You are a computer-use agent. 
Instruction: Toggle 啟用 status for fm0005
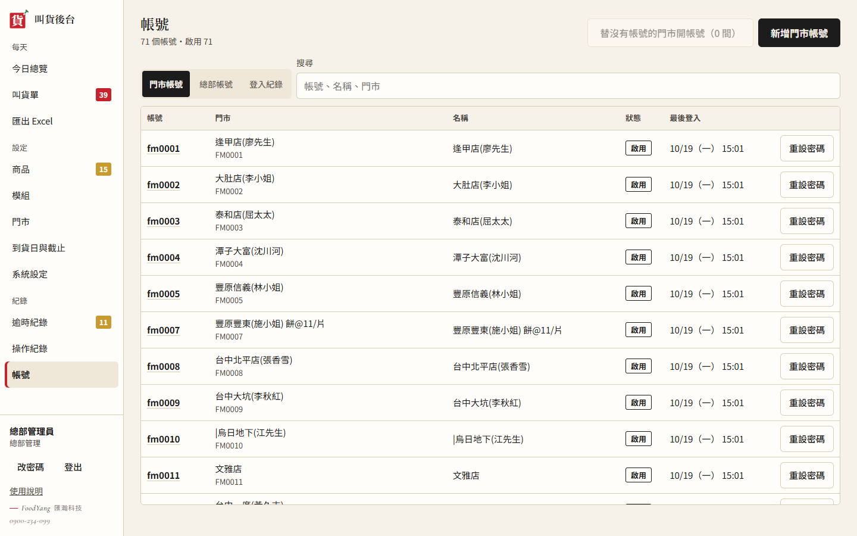[x=639, y=294]
